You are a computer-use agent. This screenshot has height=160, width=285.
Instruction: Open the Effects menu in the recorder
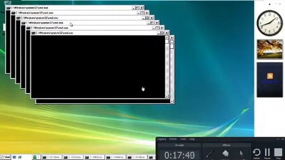[173, 139]
